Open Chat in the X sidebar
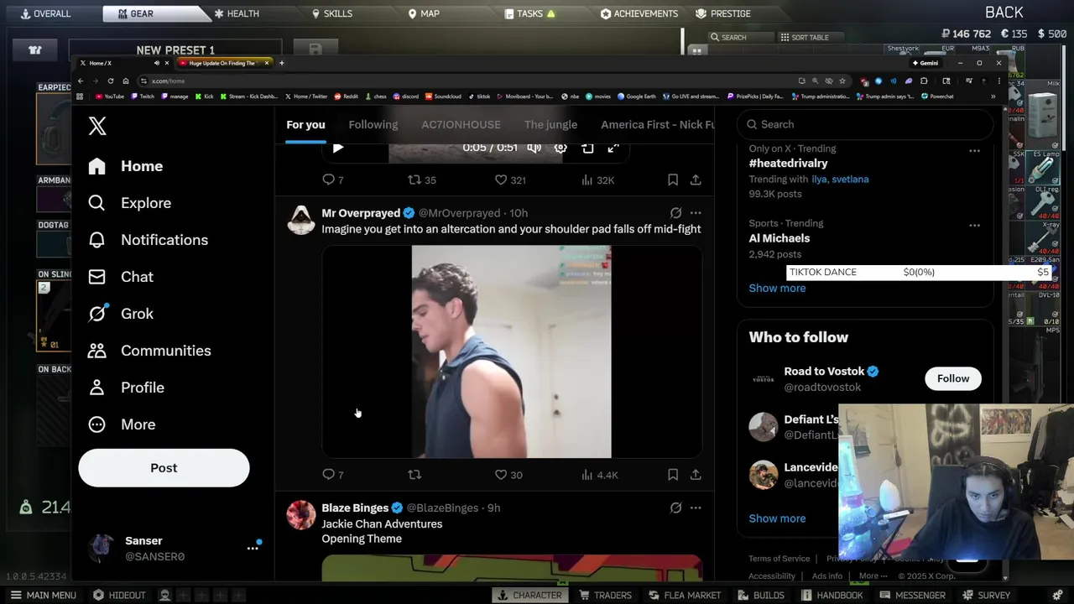 tap(121, 277)
